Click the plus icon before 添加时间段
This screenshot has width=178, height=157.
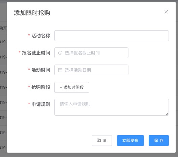[61, 88]
